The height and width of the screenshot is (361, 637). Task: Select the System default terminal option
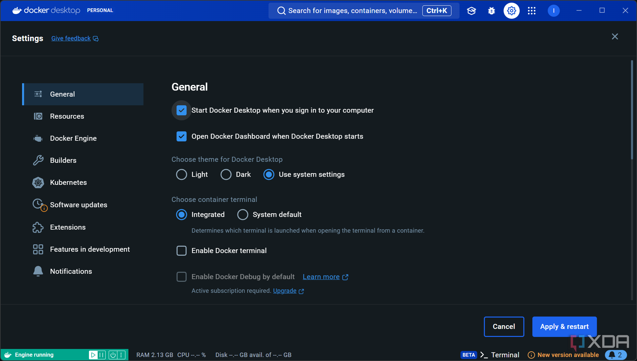click(243, 215)
